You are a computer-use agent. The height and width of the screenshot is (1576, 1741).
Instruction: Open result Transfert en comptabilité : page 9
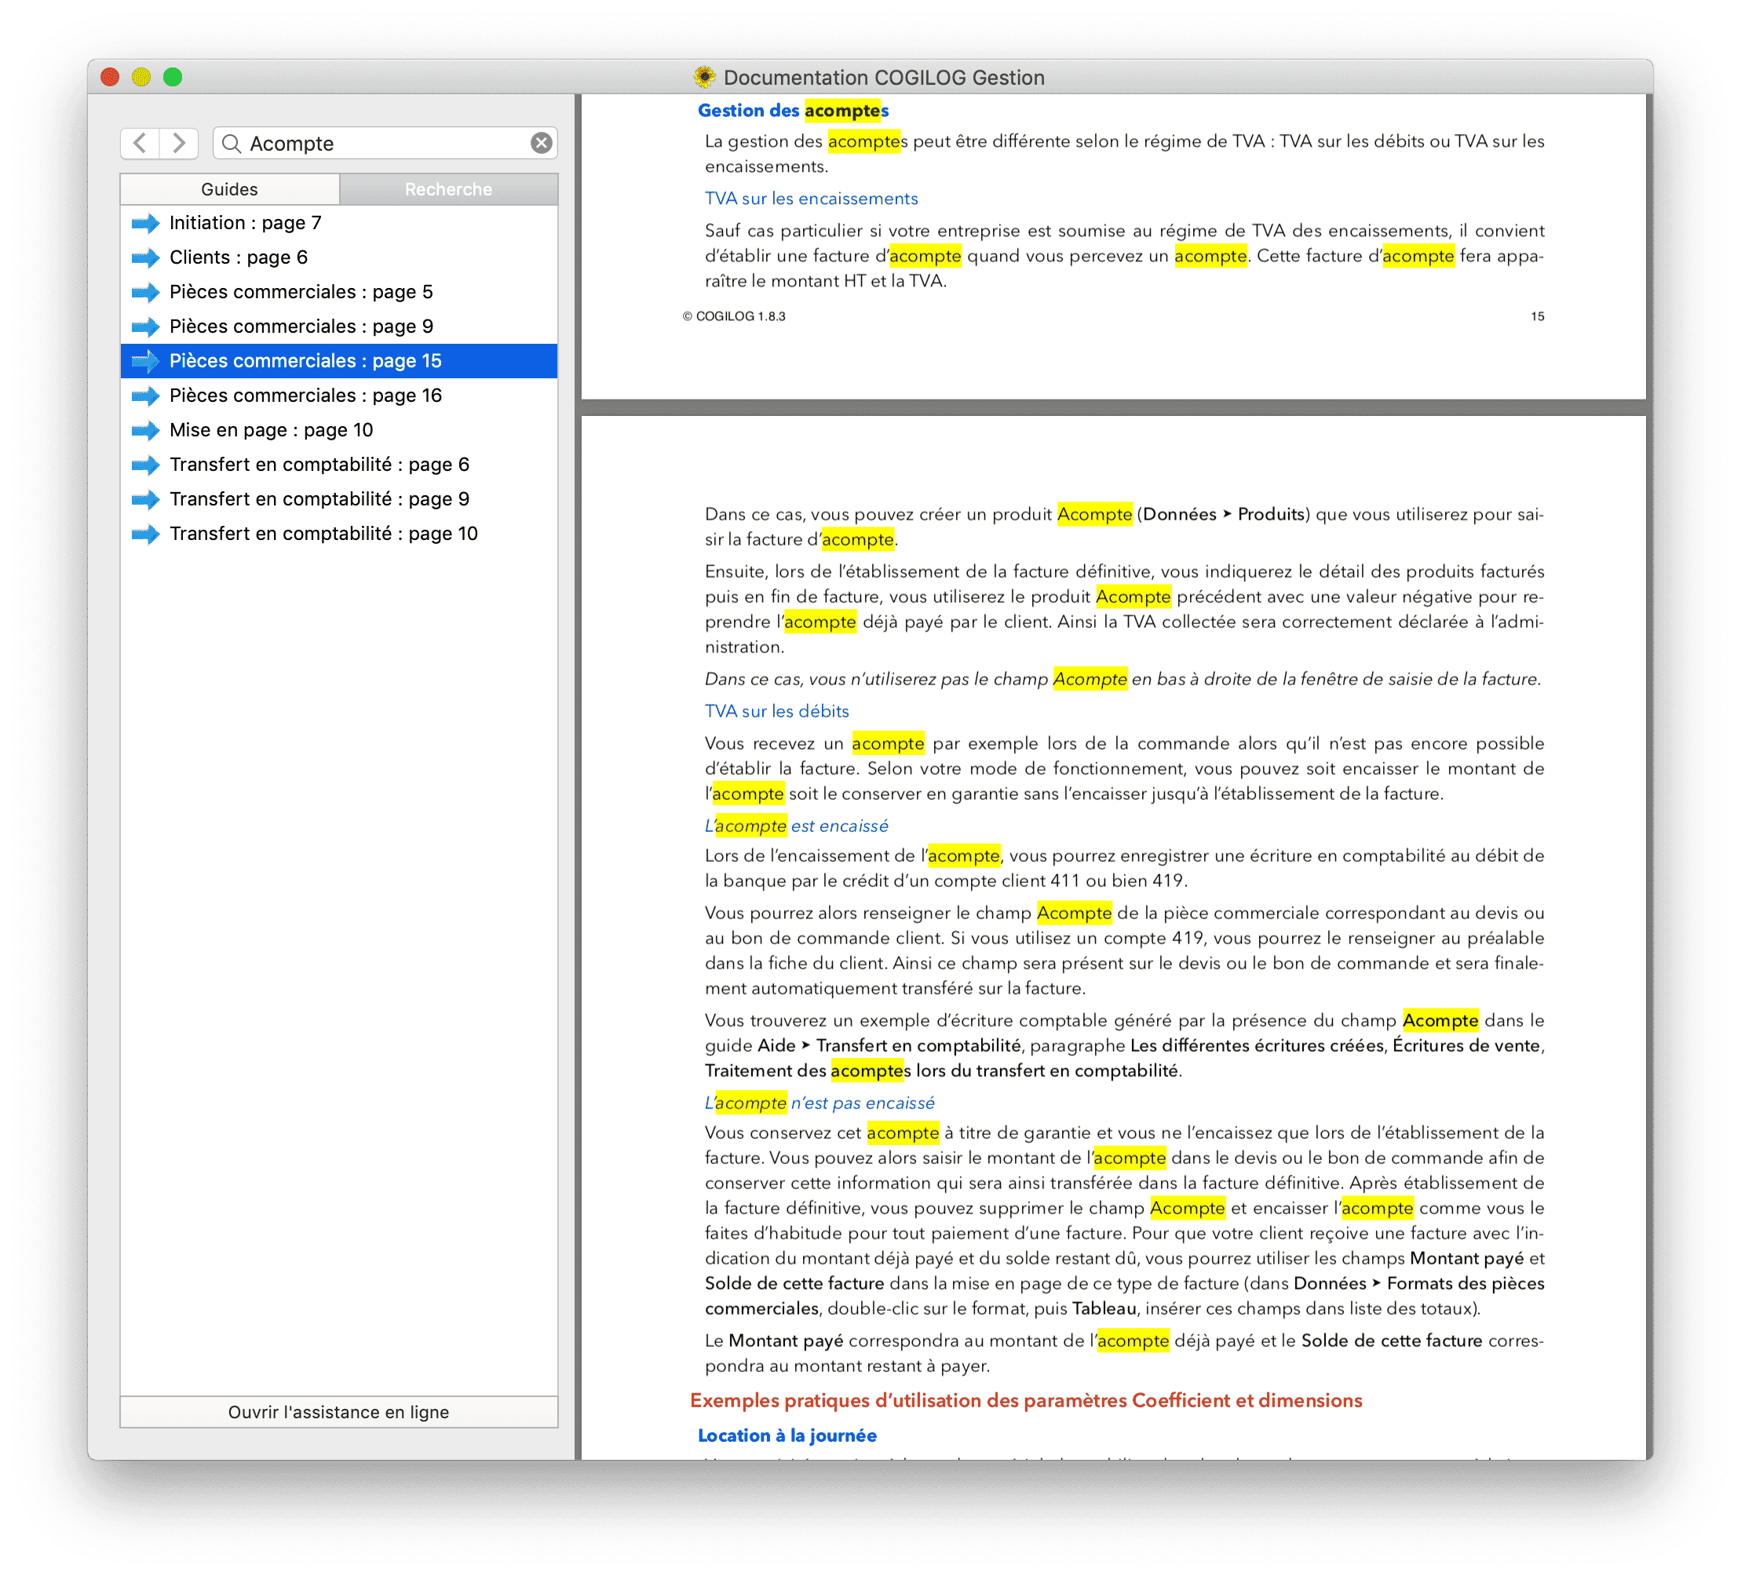click(339, 499)
